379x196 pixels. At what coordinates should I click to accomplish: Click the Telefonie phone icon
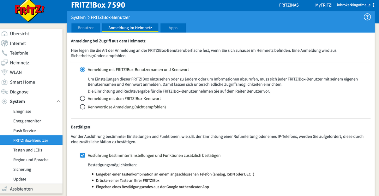4,53
